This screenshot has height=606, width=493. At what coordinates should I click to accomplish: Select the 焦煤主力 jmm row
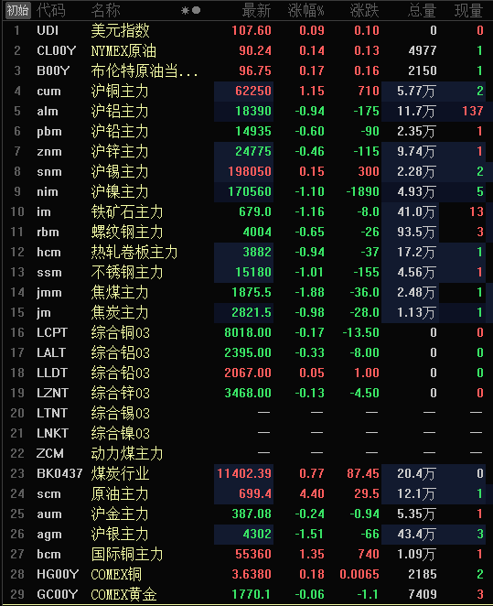pyautogui.click(x=246, y=293)
